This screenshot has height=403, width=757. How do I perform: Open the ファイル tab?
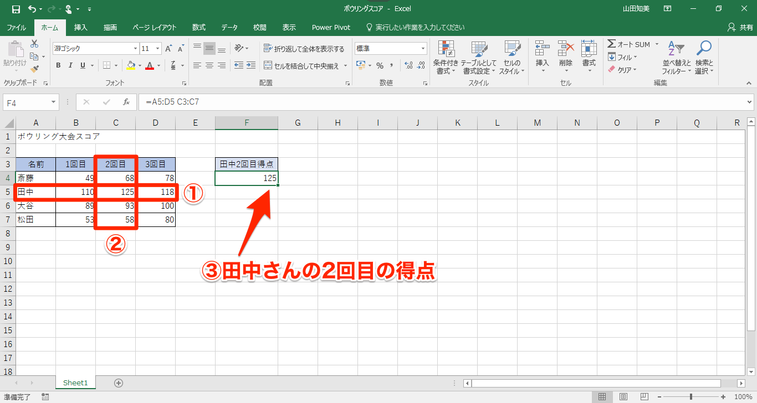16,27
